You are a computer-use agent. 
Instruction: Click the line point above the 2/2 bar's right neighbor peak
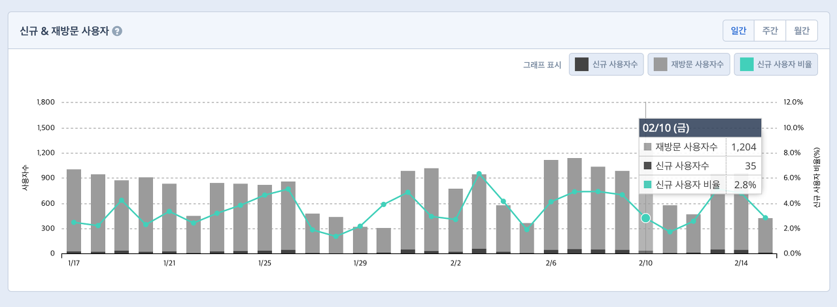[x=479, y=174]
